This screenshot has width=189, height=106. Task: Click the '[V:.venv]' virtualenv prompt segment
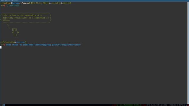53,3
